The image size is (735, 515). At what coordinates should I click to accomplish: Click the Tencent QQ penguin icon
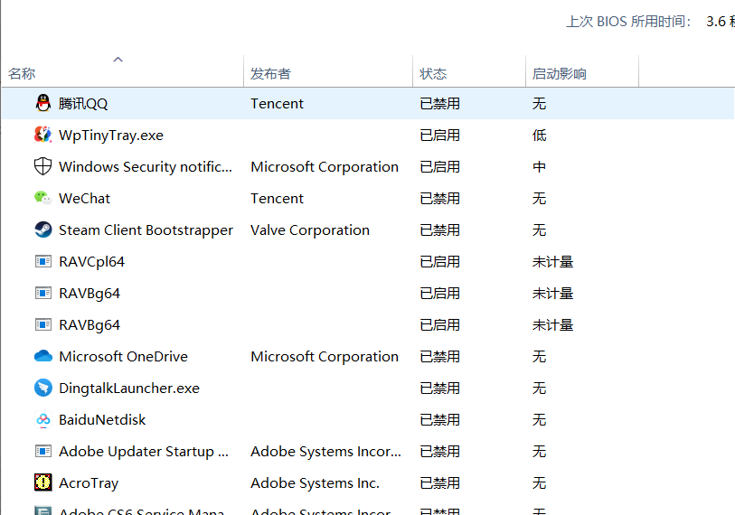click(x=42, y=104)
